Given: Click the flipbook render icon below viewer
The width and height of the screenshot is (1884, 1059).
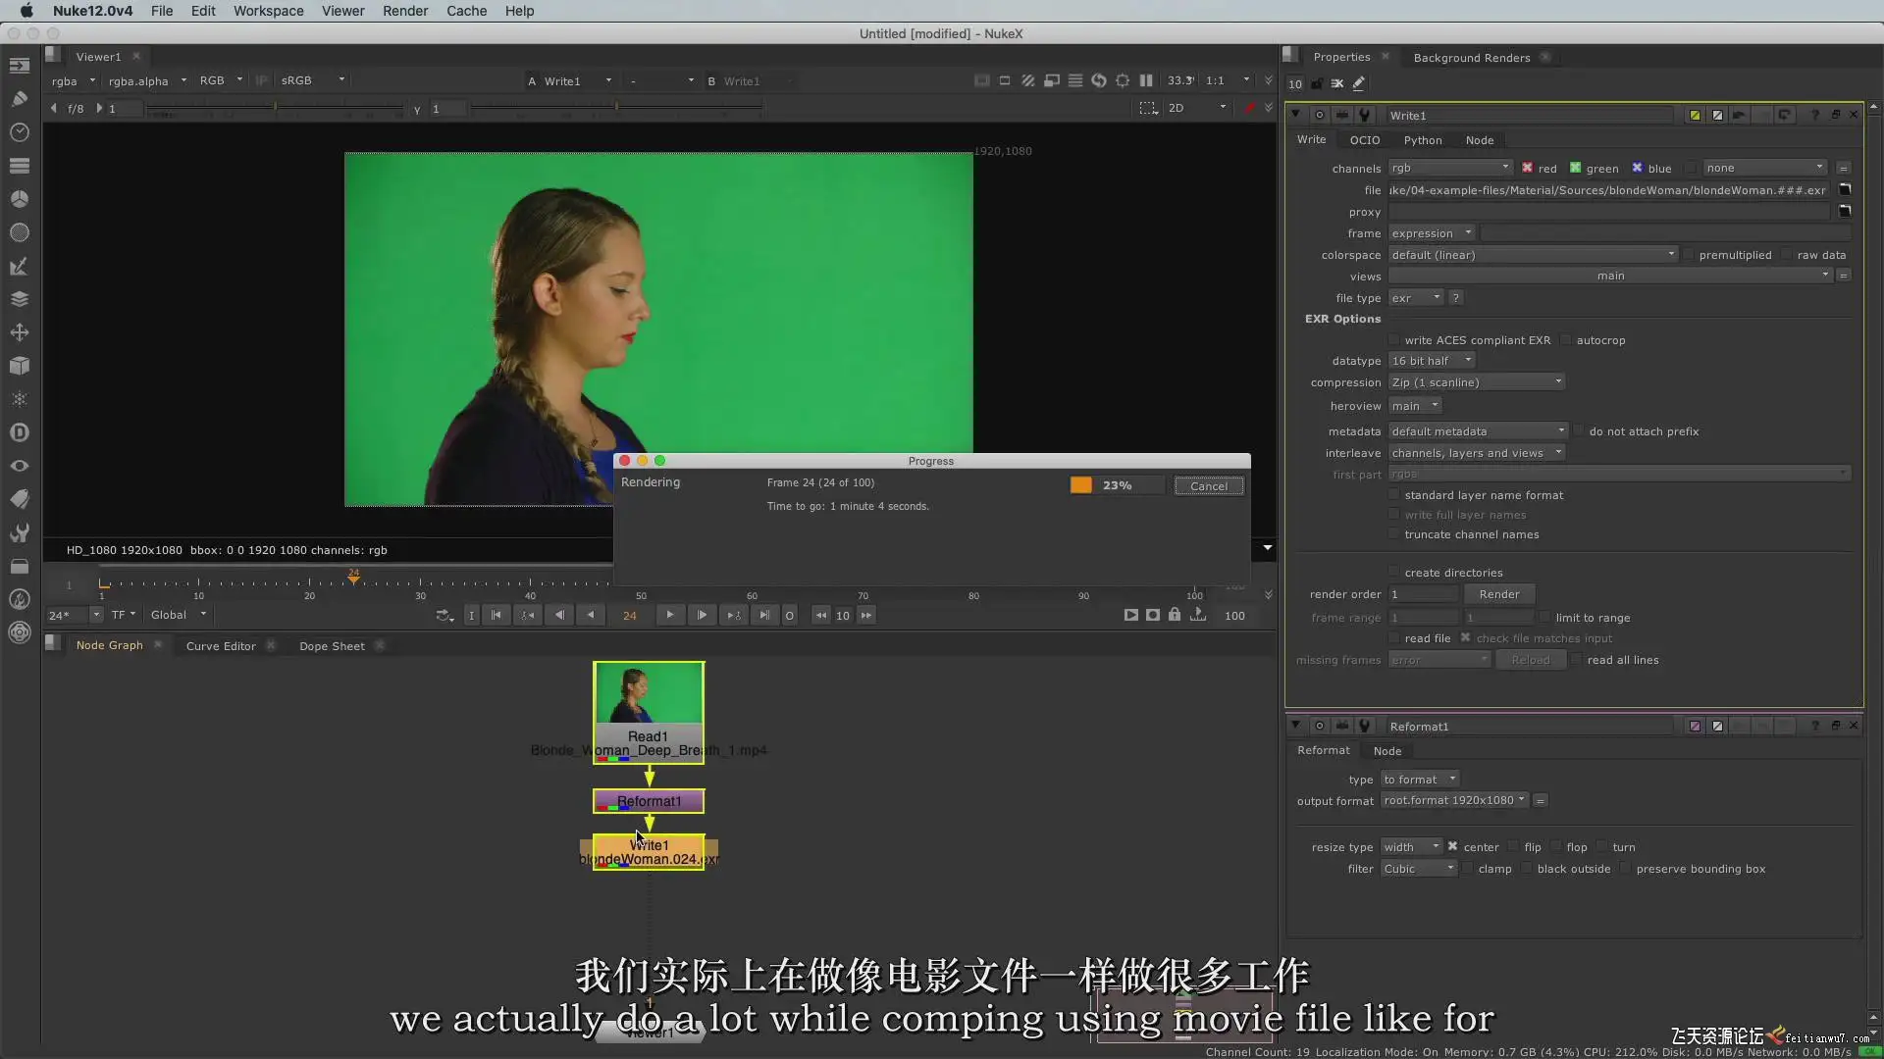Looking at the screenshot, I should 1131,616.
